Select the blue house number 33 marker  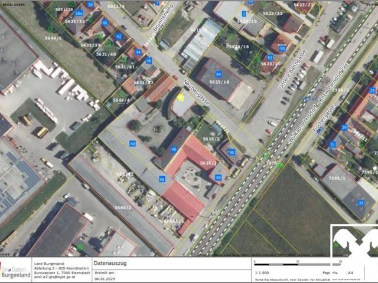361,203
